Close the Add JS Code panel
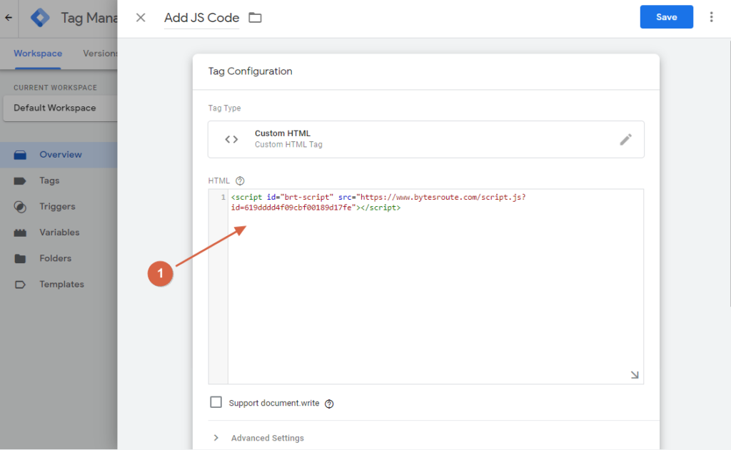The image size is (731, 450). tap(141, 18)
